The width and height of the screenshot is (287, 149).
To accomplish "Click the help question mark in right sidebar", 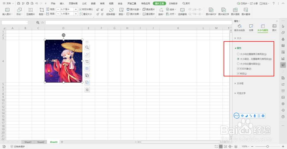I will (283, 117).
